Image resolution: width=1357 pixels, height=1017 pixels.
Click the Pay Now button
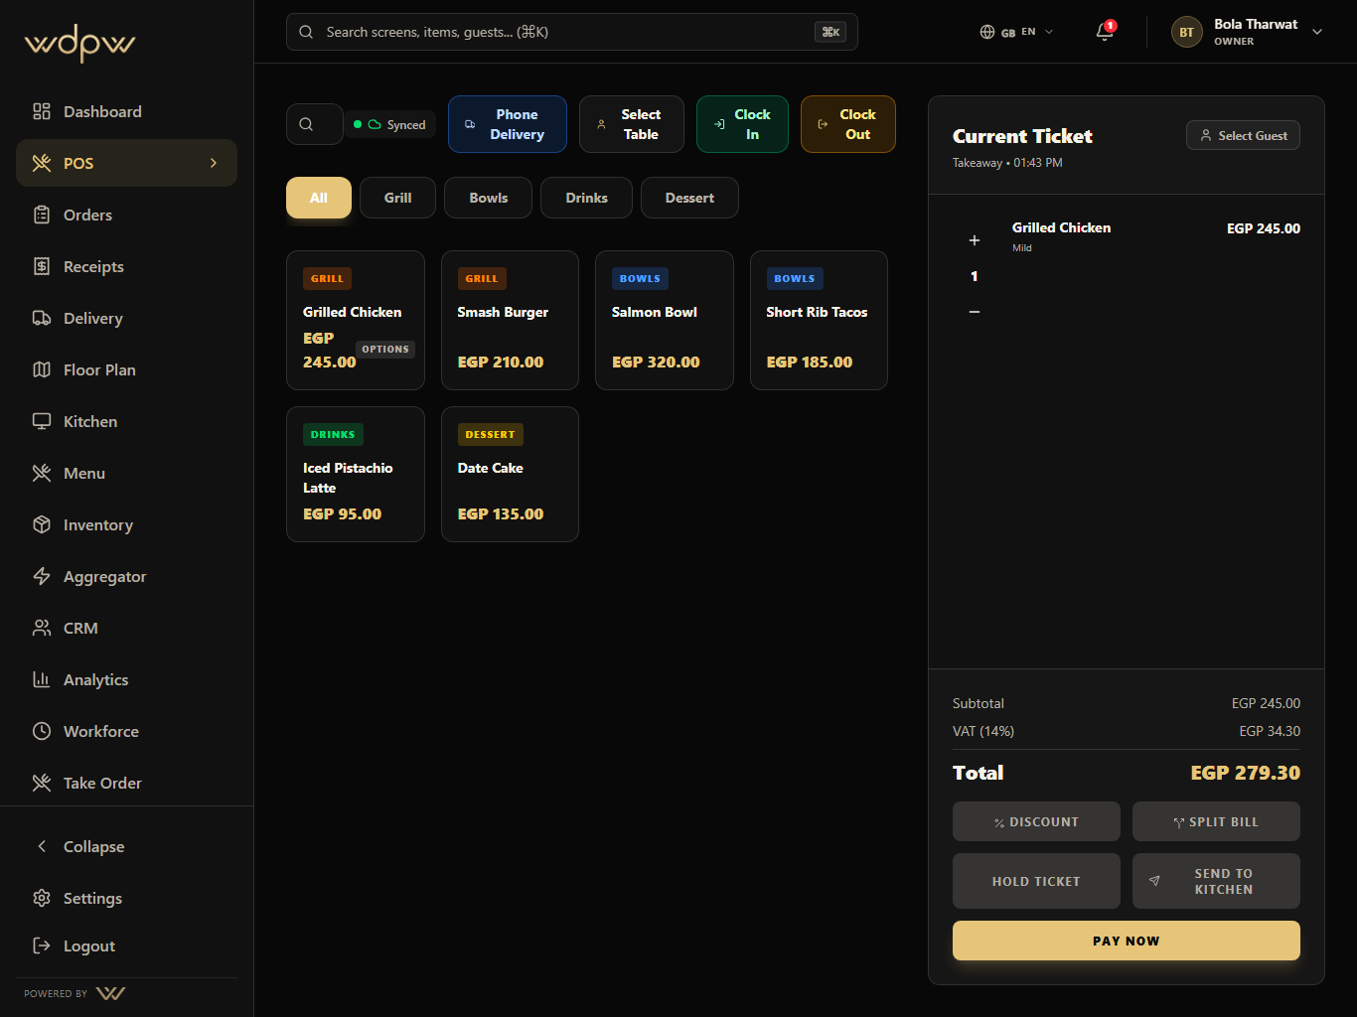(1127, 941)
